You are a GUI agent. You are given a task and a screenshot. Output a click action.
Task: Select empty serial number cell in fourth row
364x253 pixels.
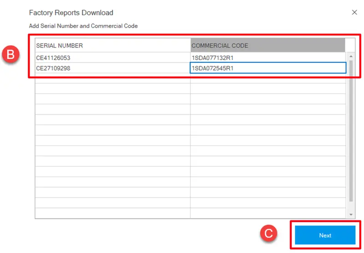coord(112,89)
